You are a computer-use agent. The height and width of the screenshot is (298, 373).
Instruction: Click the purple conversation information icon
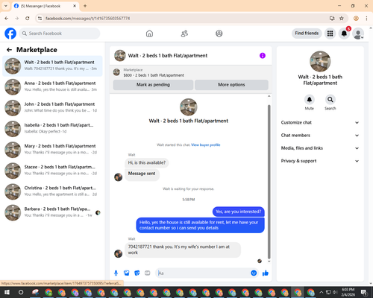263,56
